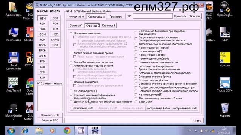Image resolution: width=241 pixels, height=135 pixels.
Task: Click the DTC current module list
Action: click(x=50, y=98)
